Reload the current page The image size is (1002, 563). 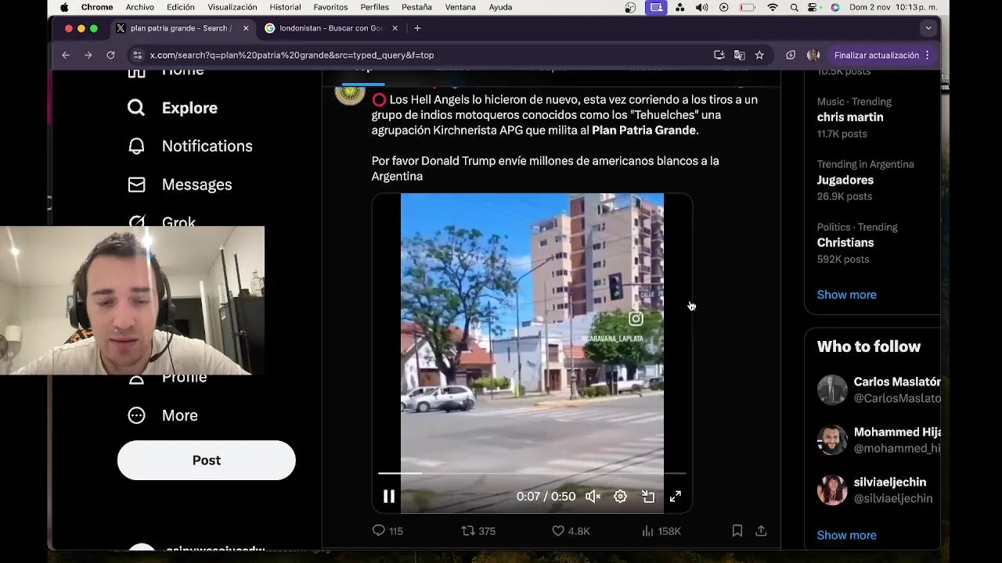pyautogui.click(x=110, y=56)
